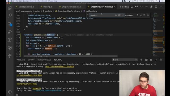170x96 pixels.
Task: Click Snapshots breadcrumb segment
Action: (x=47, y=11)
